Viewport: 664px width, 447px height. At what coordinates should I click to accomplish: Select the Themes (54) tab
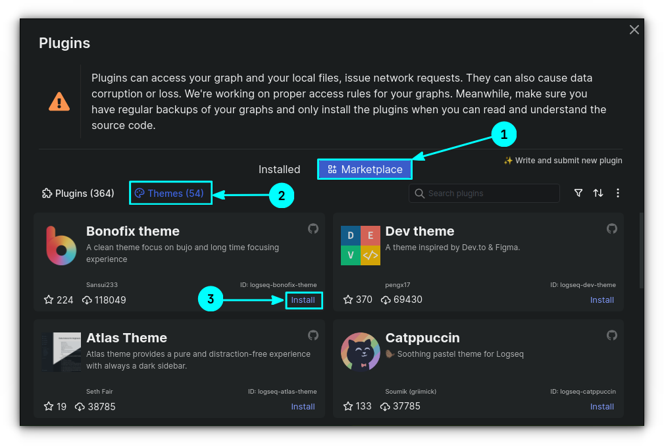click(x=170, y=193)
